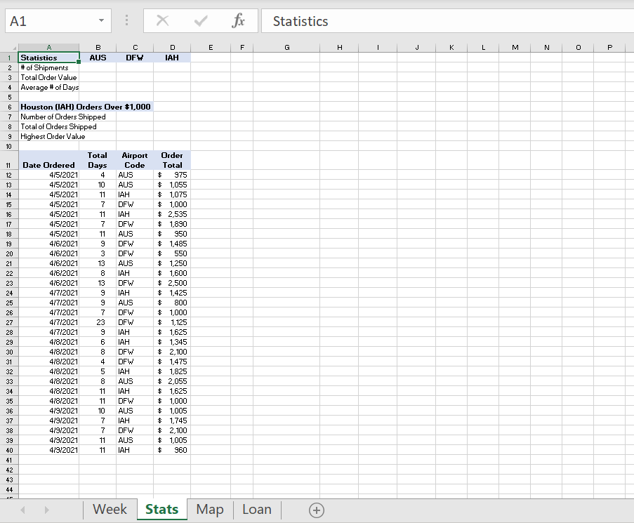Image resolution: width=634 pixels, height=523 pixels.
Task: Switch to the Week sheet tab
Action: click(x=110, y=510)
